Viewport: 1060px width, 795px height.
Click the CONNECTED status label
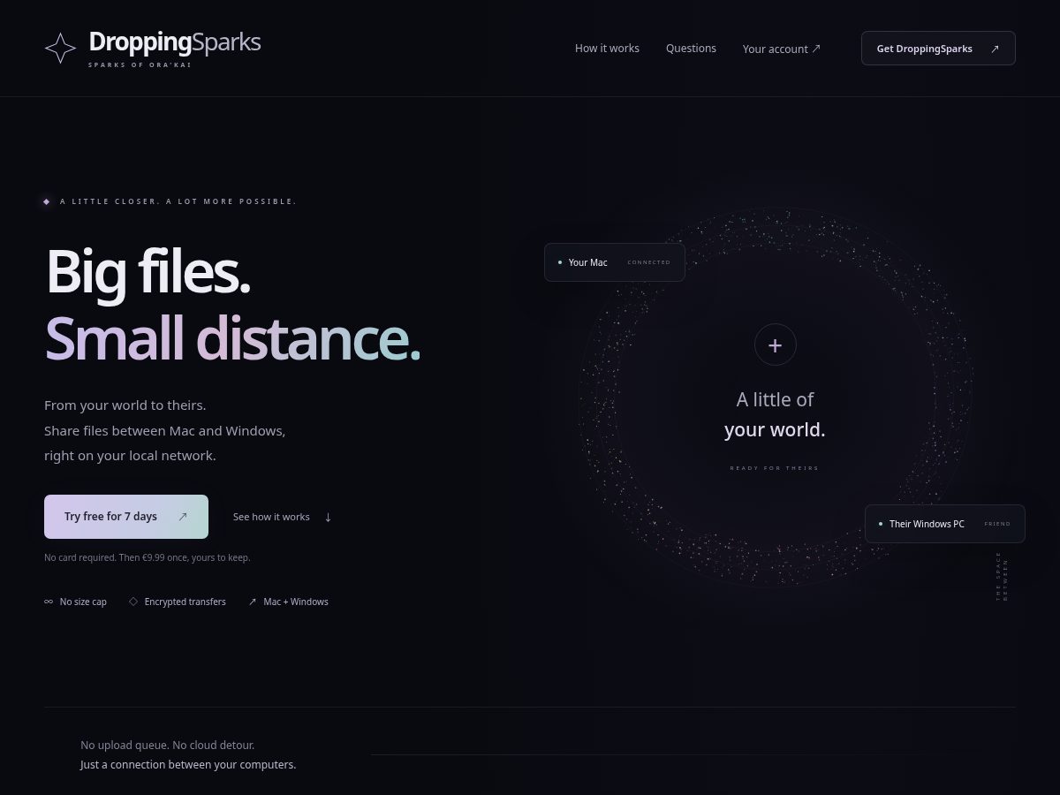click(649, 262)
